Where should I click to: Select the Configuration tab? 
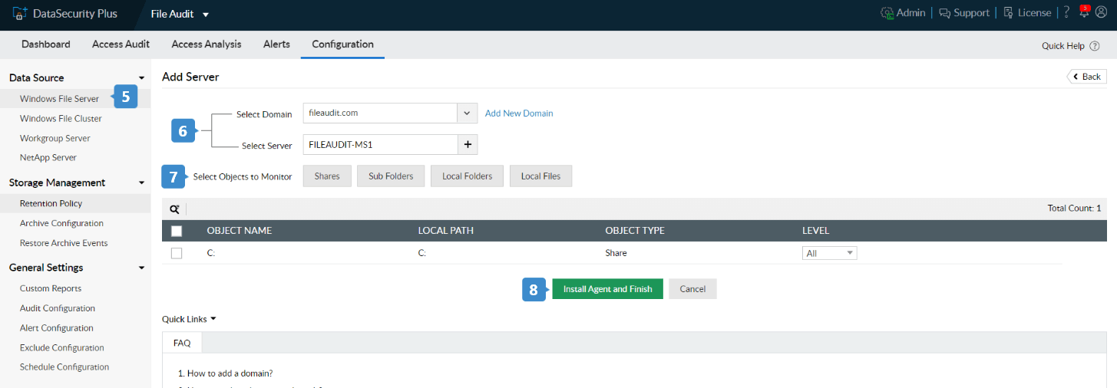(x=342, y=44)
